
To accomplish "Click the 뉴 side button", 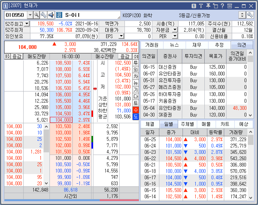I will coord(136,83).
